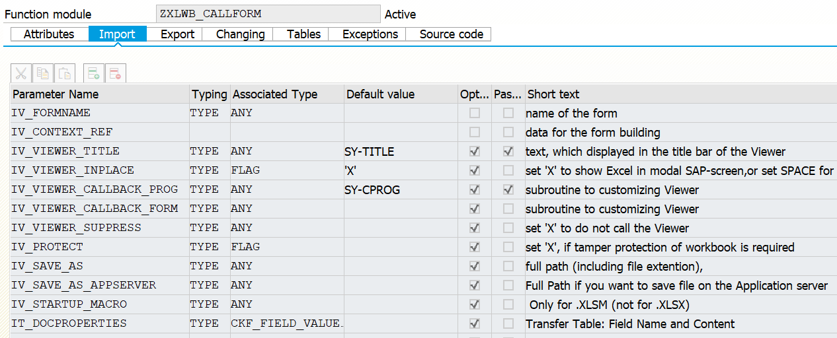Click the Paste toolbar icon

(64, 73)
